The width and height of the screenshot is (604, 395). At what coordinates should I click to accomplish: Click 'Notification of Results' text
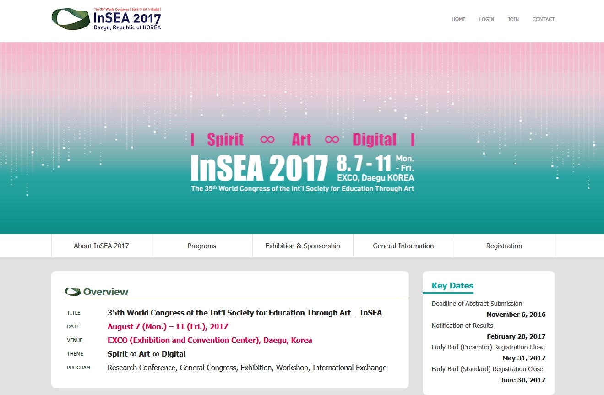coord(462,326)
